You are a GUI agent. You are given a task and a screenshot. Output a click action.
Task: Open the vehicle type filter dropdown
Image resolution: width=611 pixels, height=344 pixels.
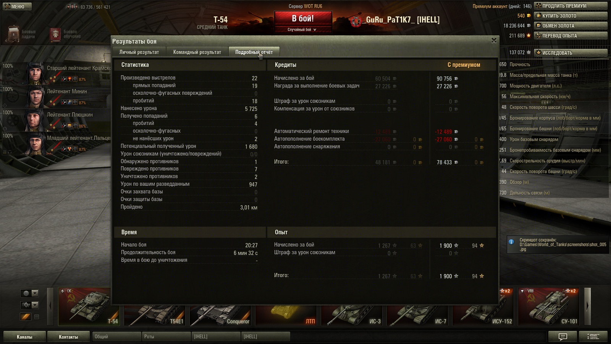pyautogui.click(x=29, y=305)
